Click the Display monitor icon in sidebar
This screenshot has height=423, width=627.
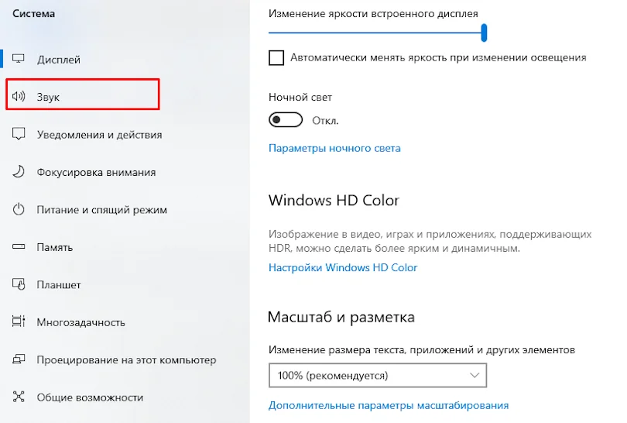pos(19,59)
